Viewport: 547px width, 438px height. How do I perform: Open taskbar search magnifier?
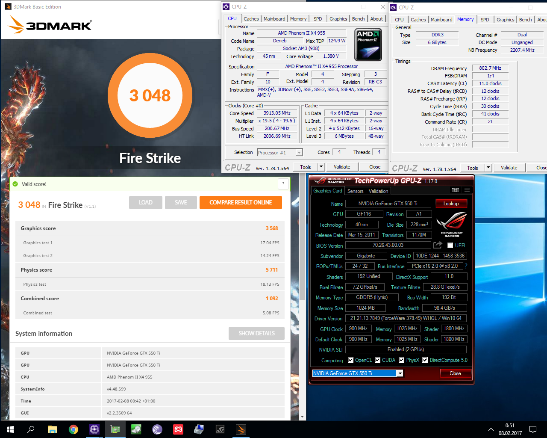[31, 429]
